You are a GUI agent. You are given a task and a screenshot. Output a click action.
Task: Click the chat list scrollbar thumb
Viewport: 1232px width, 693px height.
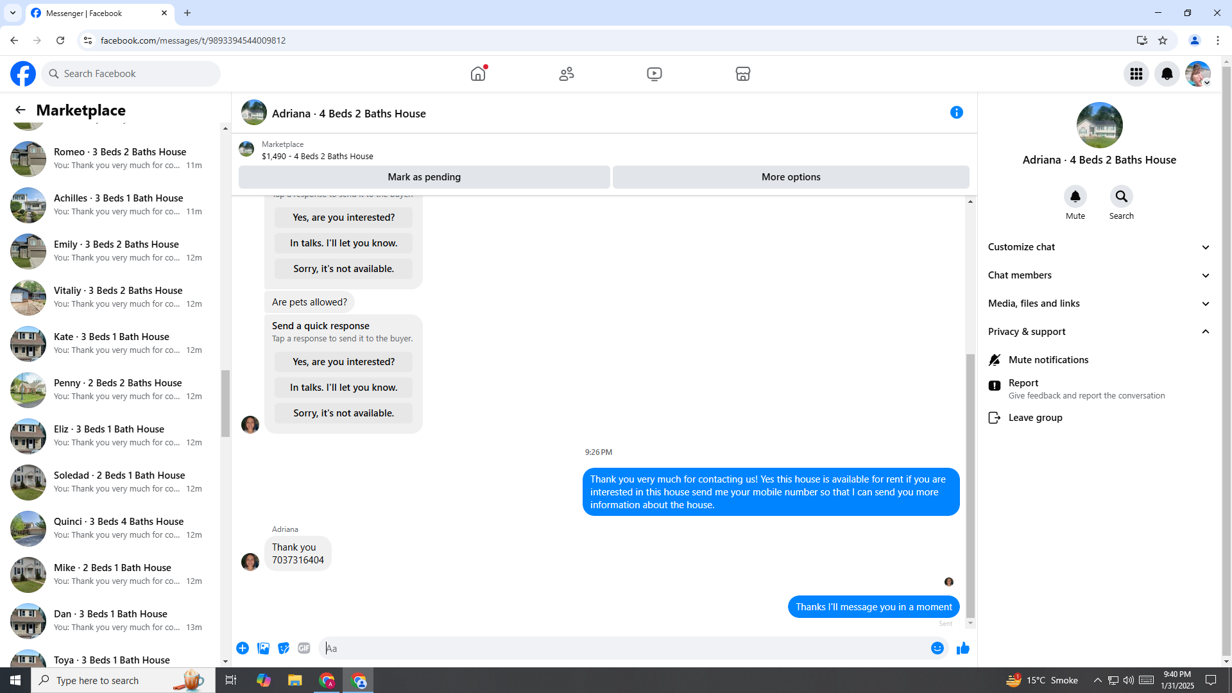(x=225, y=404)
